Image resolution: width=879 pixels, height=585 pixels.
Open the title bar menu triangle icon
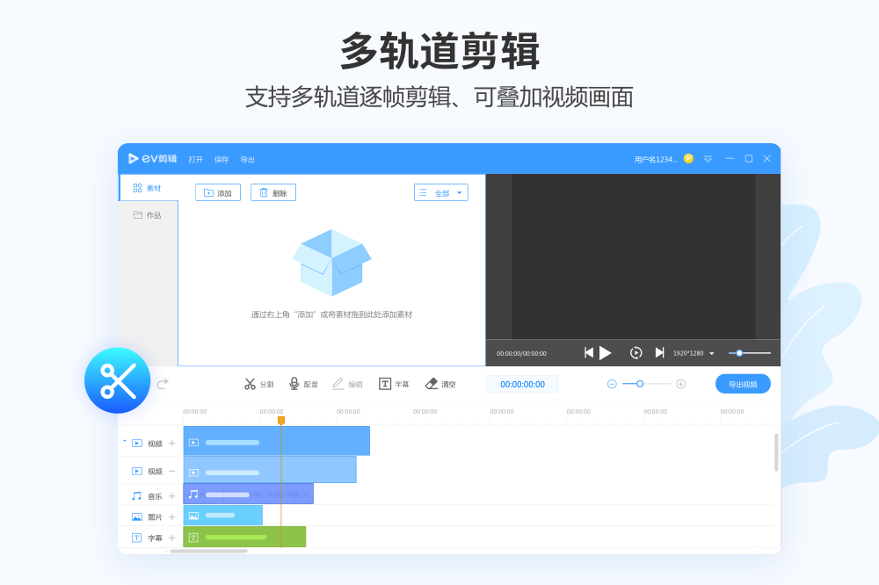tap(708, 159)
